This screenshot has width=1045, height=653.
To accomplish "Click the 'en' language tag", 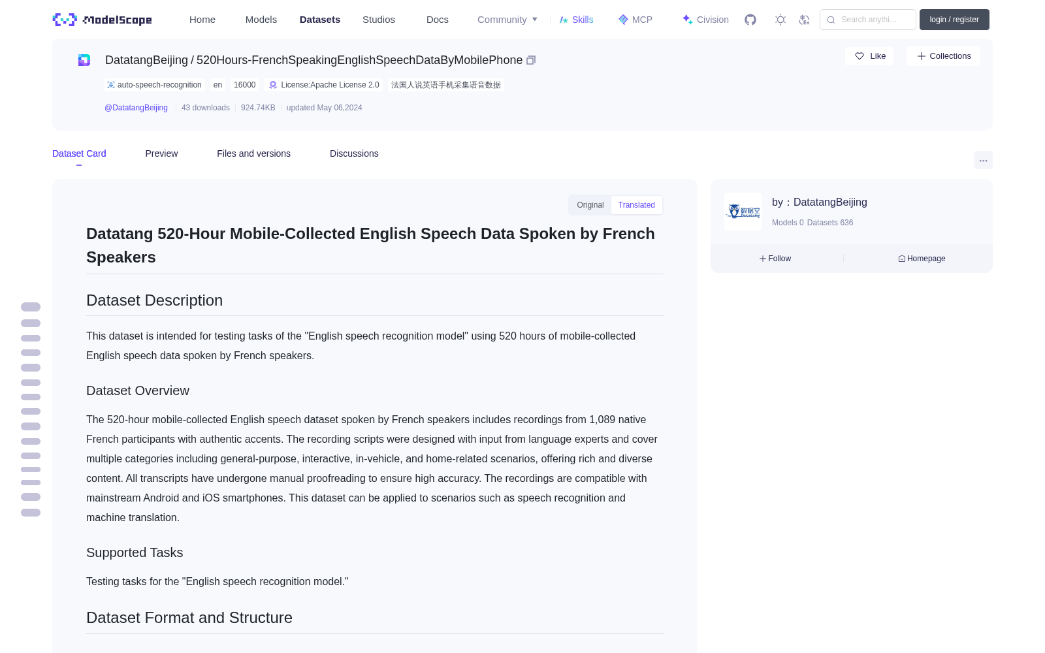I will (x=217, y=85).
